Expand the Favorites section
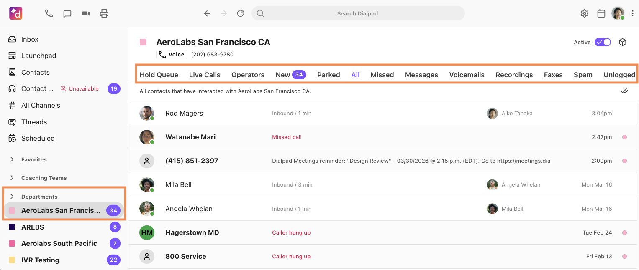Image resolution: width=639 pixels, height=270 pixels. tap(12, 159)
